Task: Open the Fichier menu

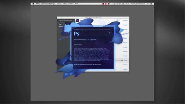Action: point(59,4)
